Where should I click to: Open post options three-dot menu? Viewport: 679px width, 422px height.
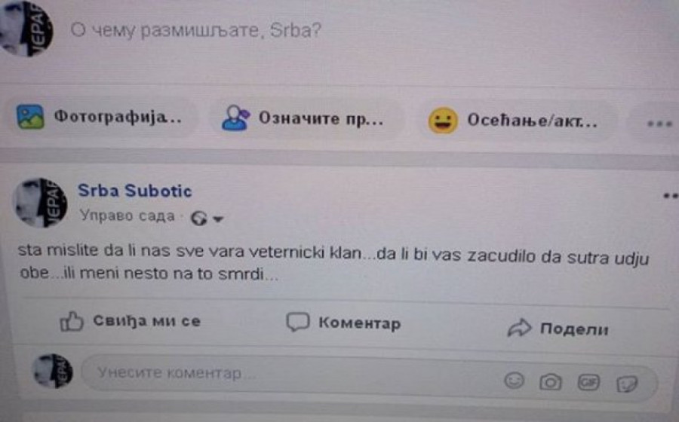[x=671, y=196]
